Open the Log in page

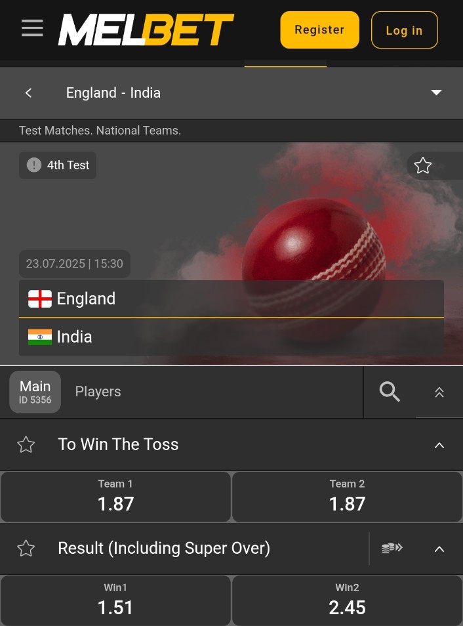404,30
